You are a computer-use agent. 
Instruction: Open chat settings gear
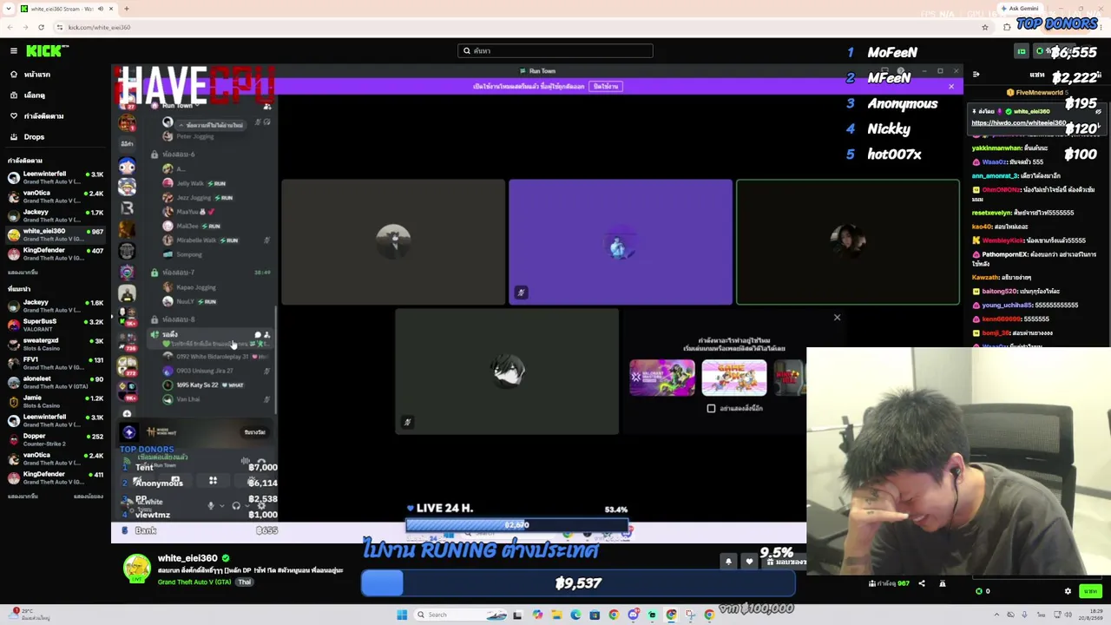(x=1068, y=591)
